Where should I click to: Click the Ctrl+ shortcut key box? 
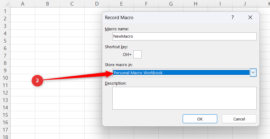137,54
